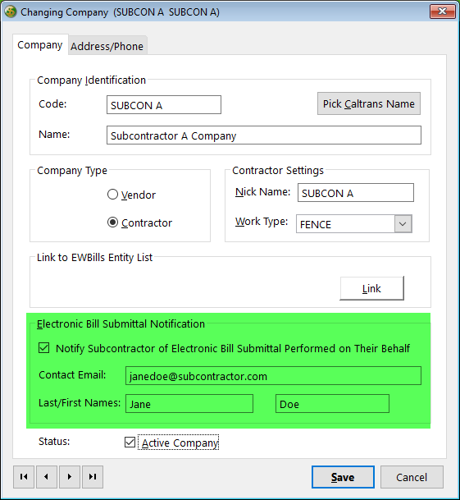Select the Vendor radio button

(112, 195)
